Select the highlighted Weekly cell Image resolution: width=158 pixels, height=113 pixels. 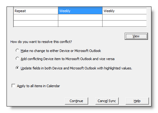pyautogui.click(x=80, y=11)
